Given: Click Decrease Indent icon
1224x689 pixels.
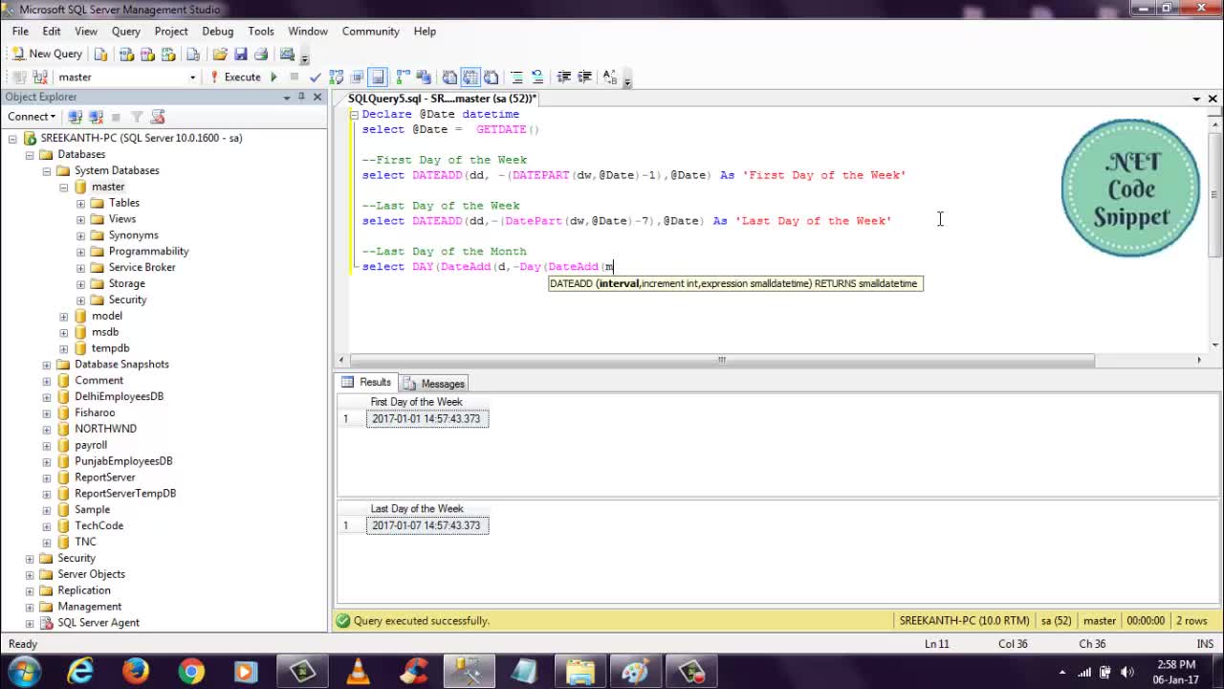Looking at the screenshot, I should tap(563, 77).
